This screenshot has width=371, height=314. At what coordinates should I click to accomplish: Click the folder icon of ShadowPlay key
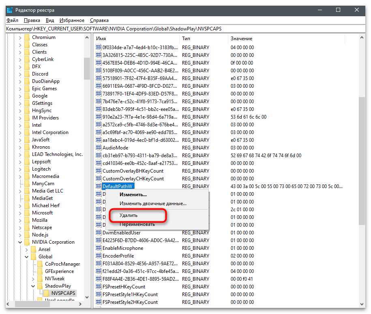pos(40,286)
